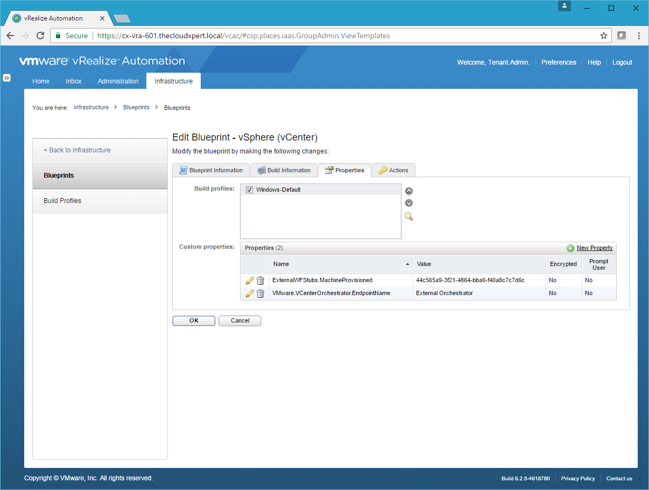Reload the browser page
Image resolution: width=649 pixels, height=490 pixels.
tap(40, 36)
